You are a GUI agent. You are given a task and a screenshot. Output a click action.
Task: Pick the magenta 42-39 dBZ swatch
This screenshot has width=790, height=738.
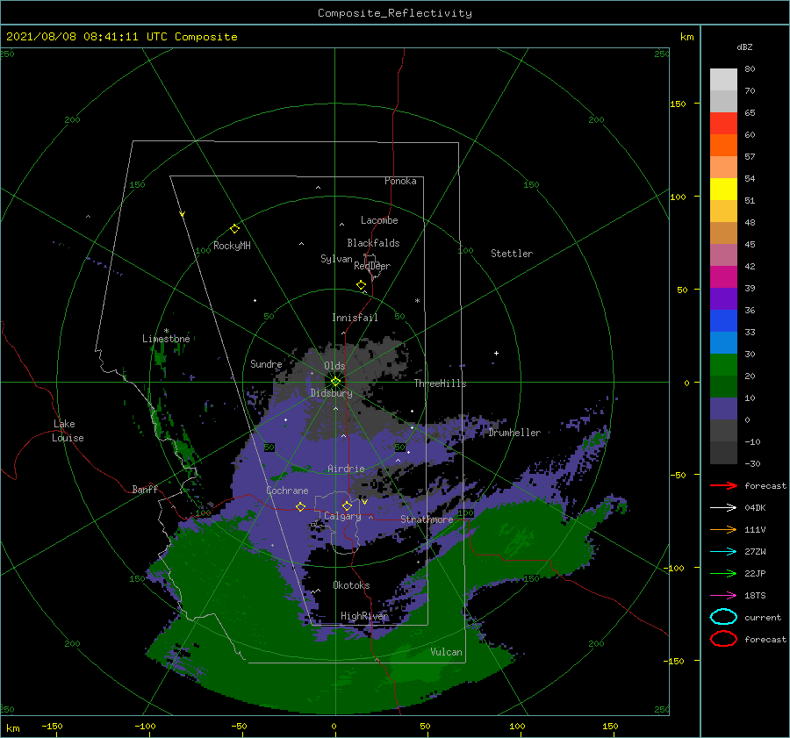[723, 276]
